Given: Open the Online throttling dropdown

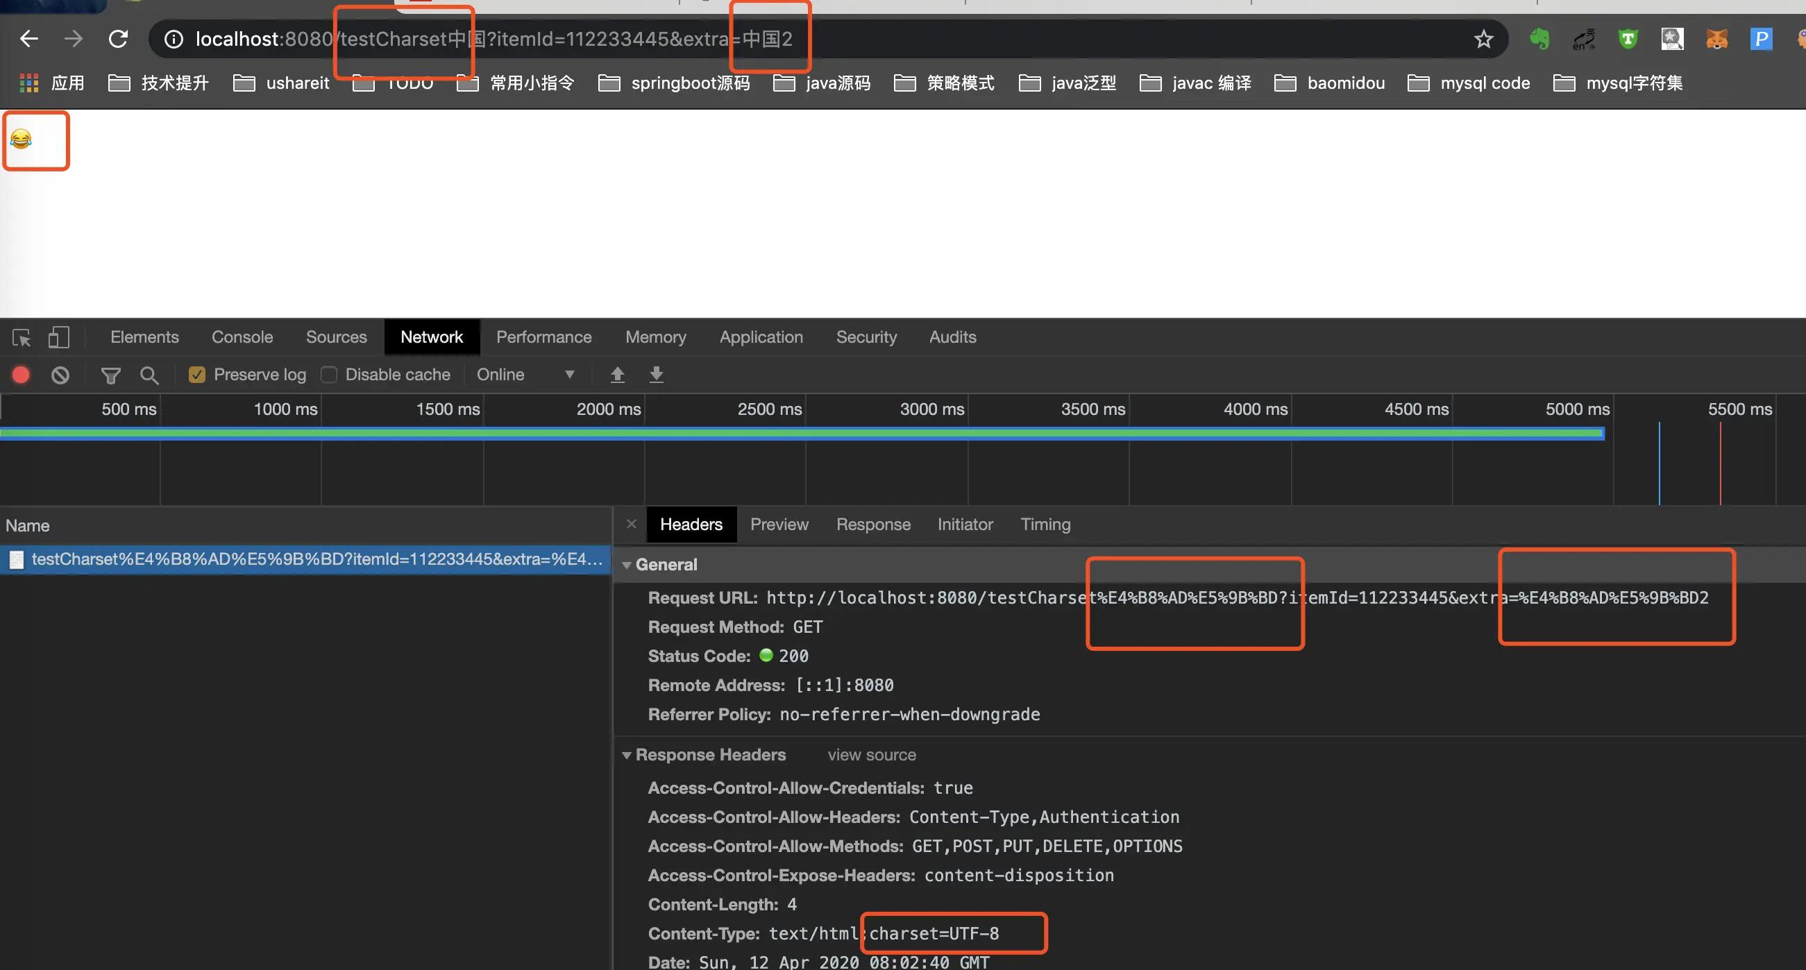Looking at the screenshot, I should click(525, 375).
